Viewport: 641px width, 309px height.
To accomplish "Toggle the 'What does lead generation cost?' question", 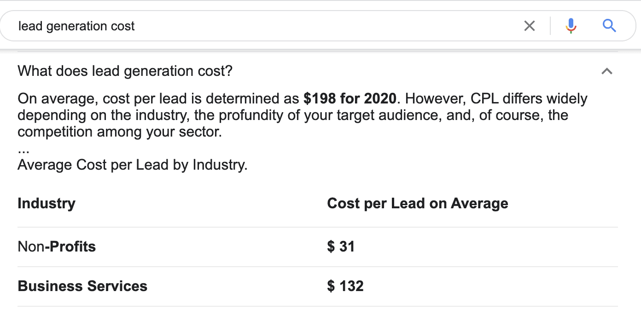I will click(x=124, y=71).
